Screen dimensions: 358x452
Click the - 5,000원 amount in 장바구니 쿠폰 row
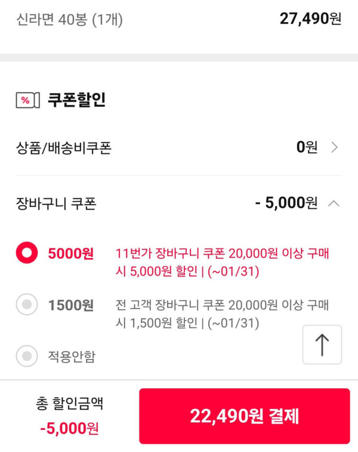[x=286, y=203]
